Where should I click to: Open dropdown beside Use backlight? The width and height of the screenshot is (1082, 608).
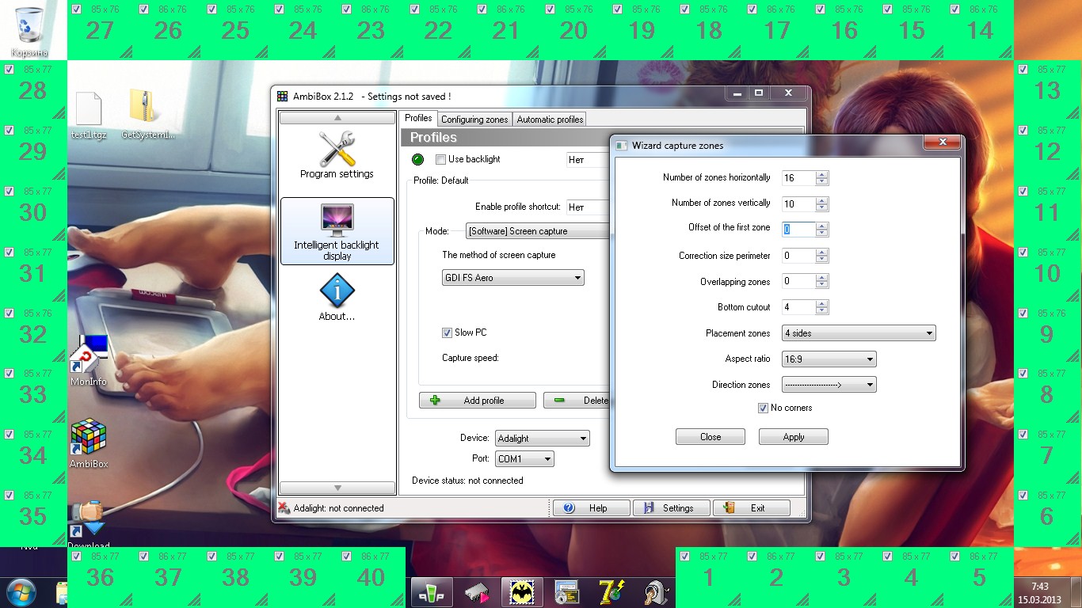click(588, 159)
